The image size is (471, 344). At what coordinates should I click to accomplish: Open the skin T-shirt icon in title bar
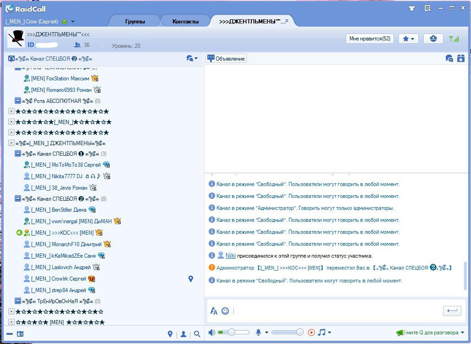point(411,8)
